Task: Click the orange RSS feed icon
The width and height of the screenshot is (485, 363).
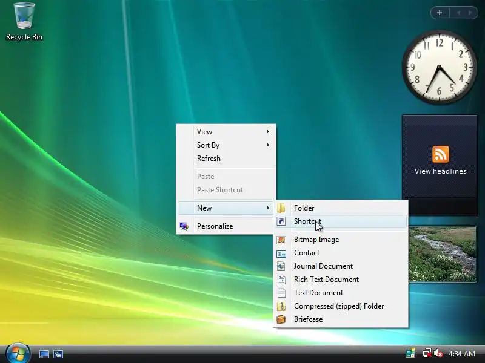Action: [x=441, y=154]
